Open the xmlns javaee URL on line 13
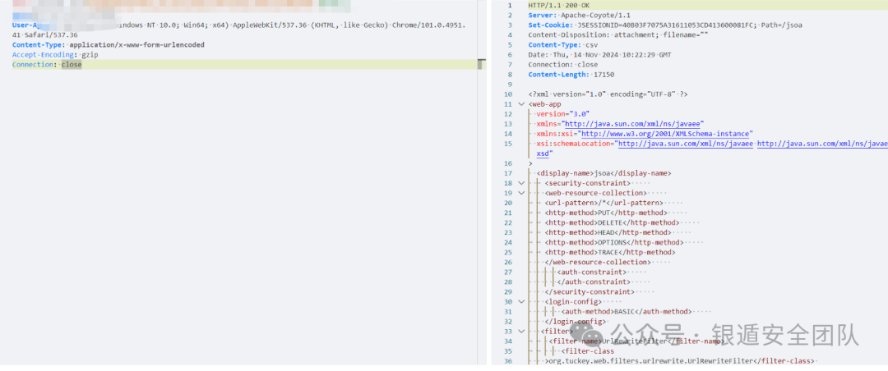Image resolution: width=888 pixels, height=371 pixels. tap(632, 124)
